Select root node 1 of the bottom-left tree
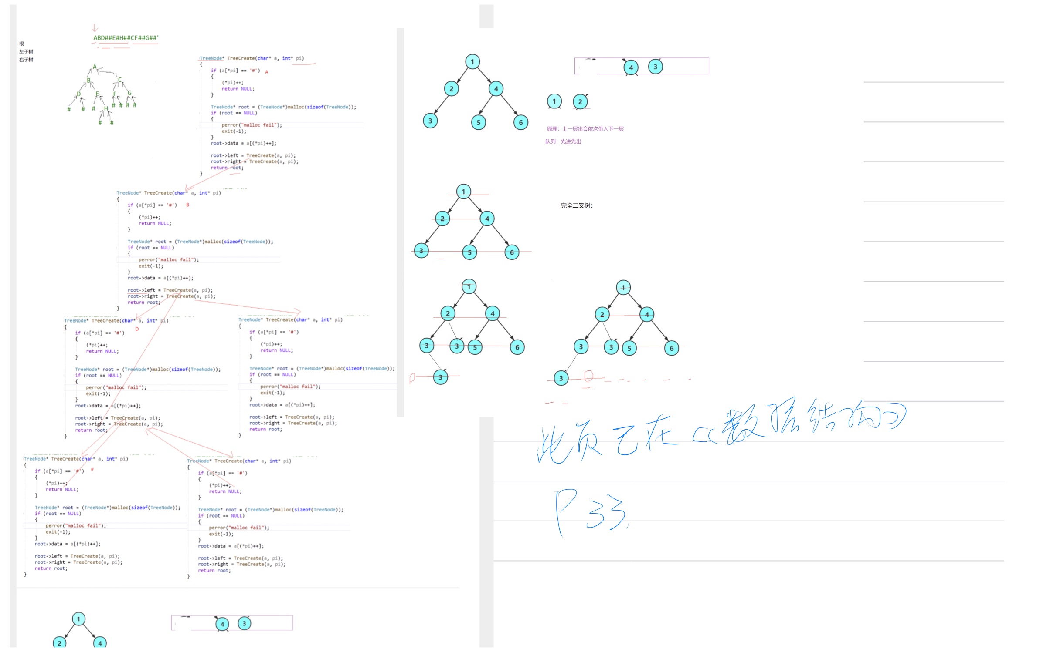The height and width of the screenshot is (649, 1040). click(78, 619)
